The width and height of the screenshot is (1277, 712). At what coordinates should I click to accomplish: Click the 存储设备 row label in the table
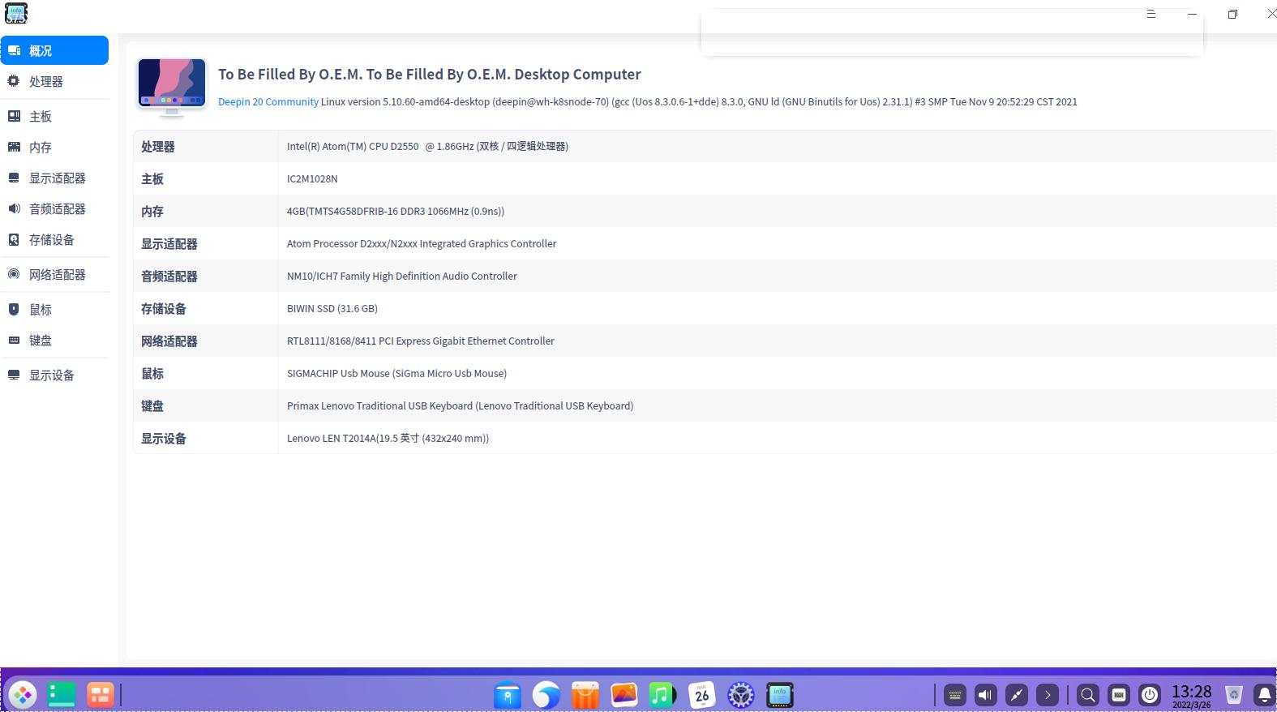coord(164,309)
